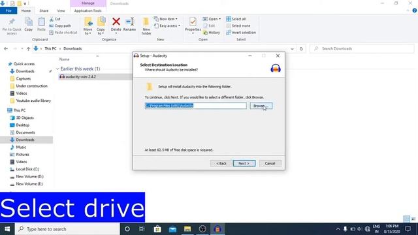This screenshot has height=235, width=418.
Task: Open Task View on taskbar
Action: 142,229
